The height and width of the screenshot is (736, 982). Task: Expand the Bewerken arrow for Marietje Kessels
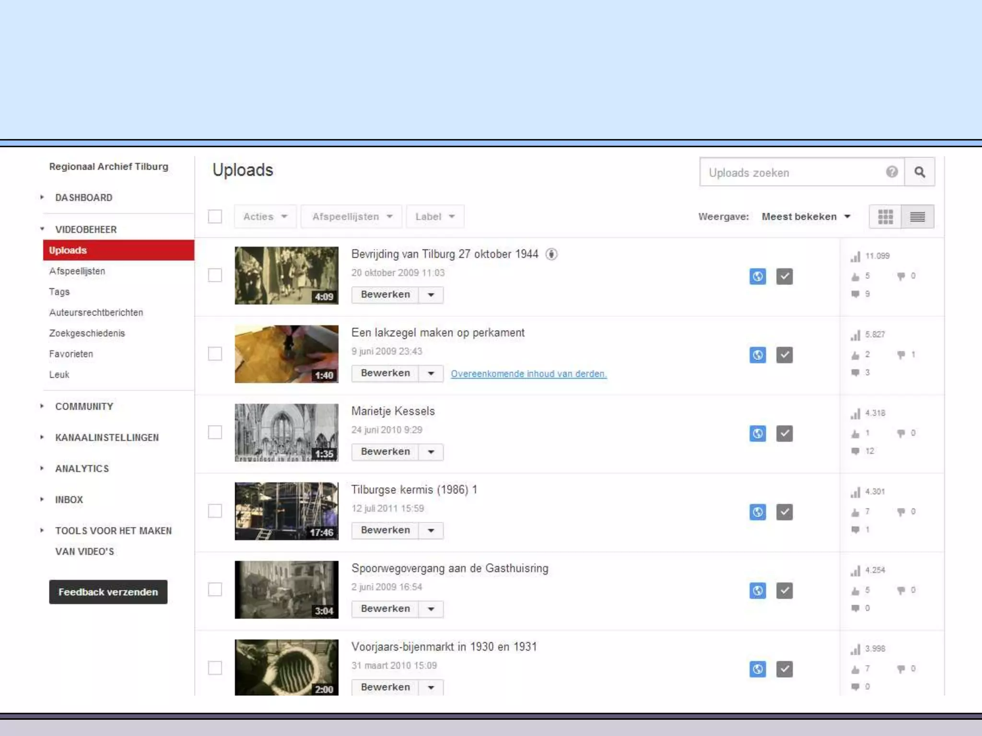coord(431,452)
